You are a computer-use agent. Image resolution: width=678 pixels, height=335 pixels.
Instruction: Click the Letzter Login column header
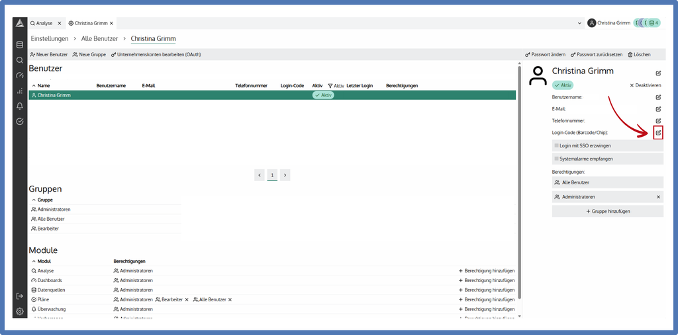[x=360, y=86]
